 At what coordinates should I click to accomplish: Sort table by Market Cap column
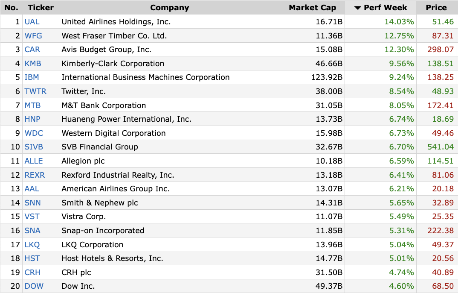click(x=312, y=8)
